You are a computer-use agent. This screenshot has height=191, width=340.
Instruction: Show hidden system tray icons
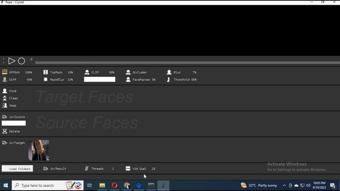coord(284,185)
